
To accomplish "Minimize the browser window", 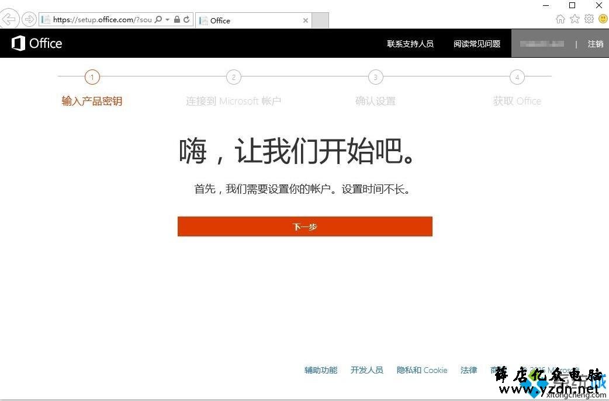I will coord(546,5).
